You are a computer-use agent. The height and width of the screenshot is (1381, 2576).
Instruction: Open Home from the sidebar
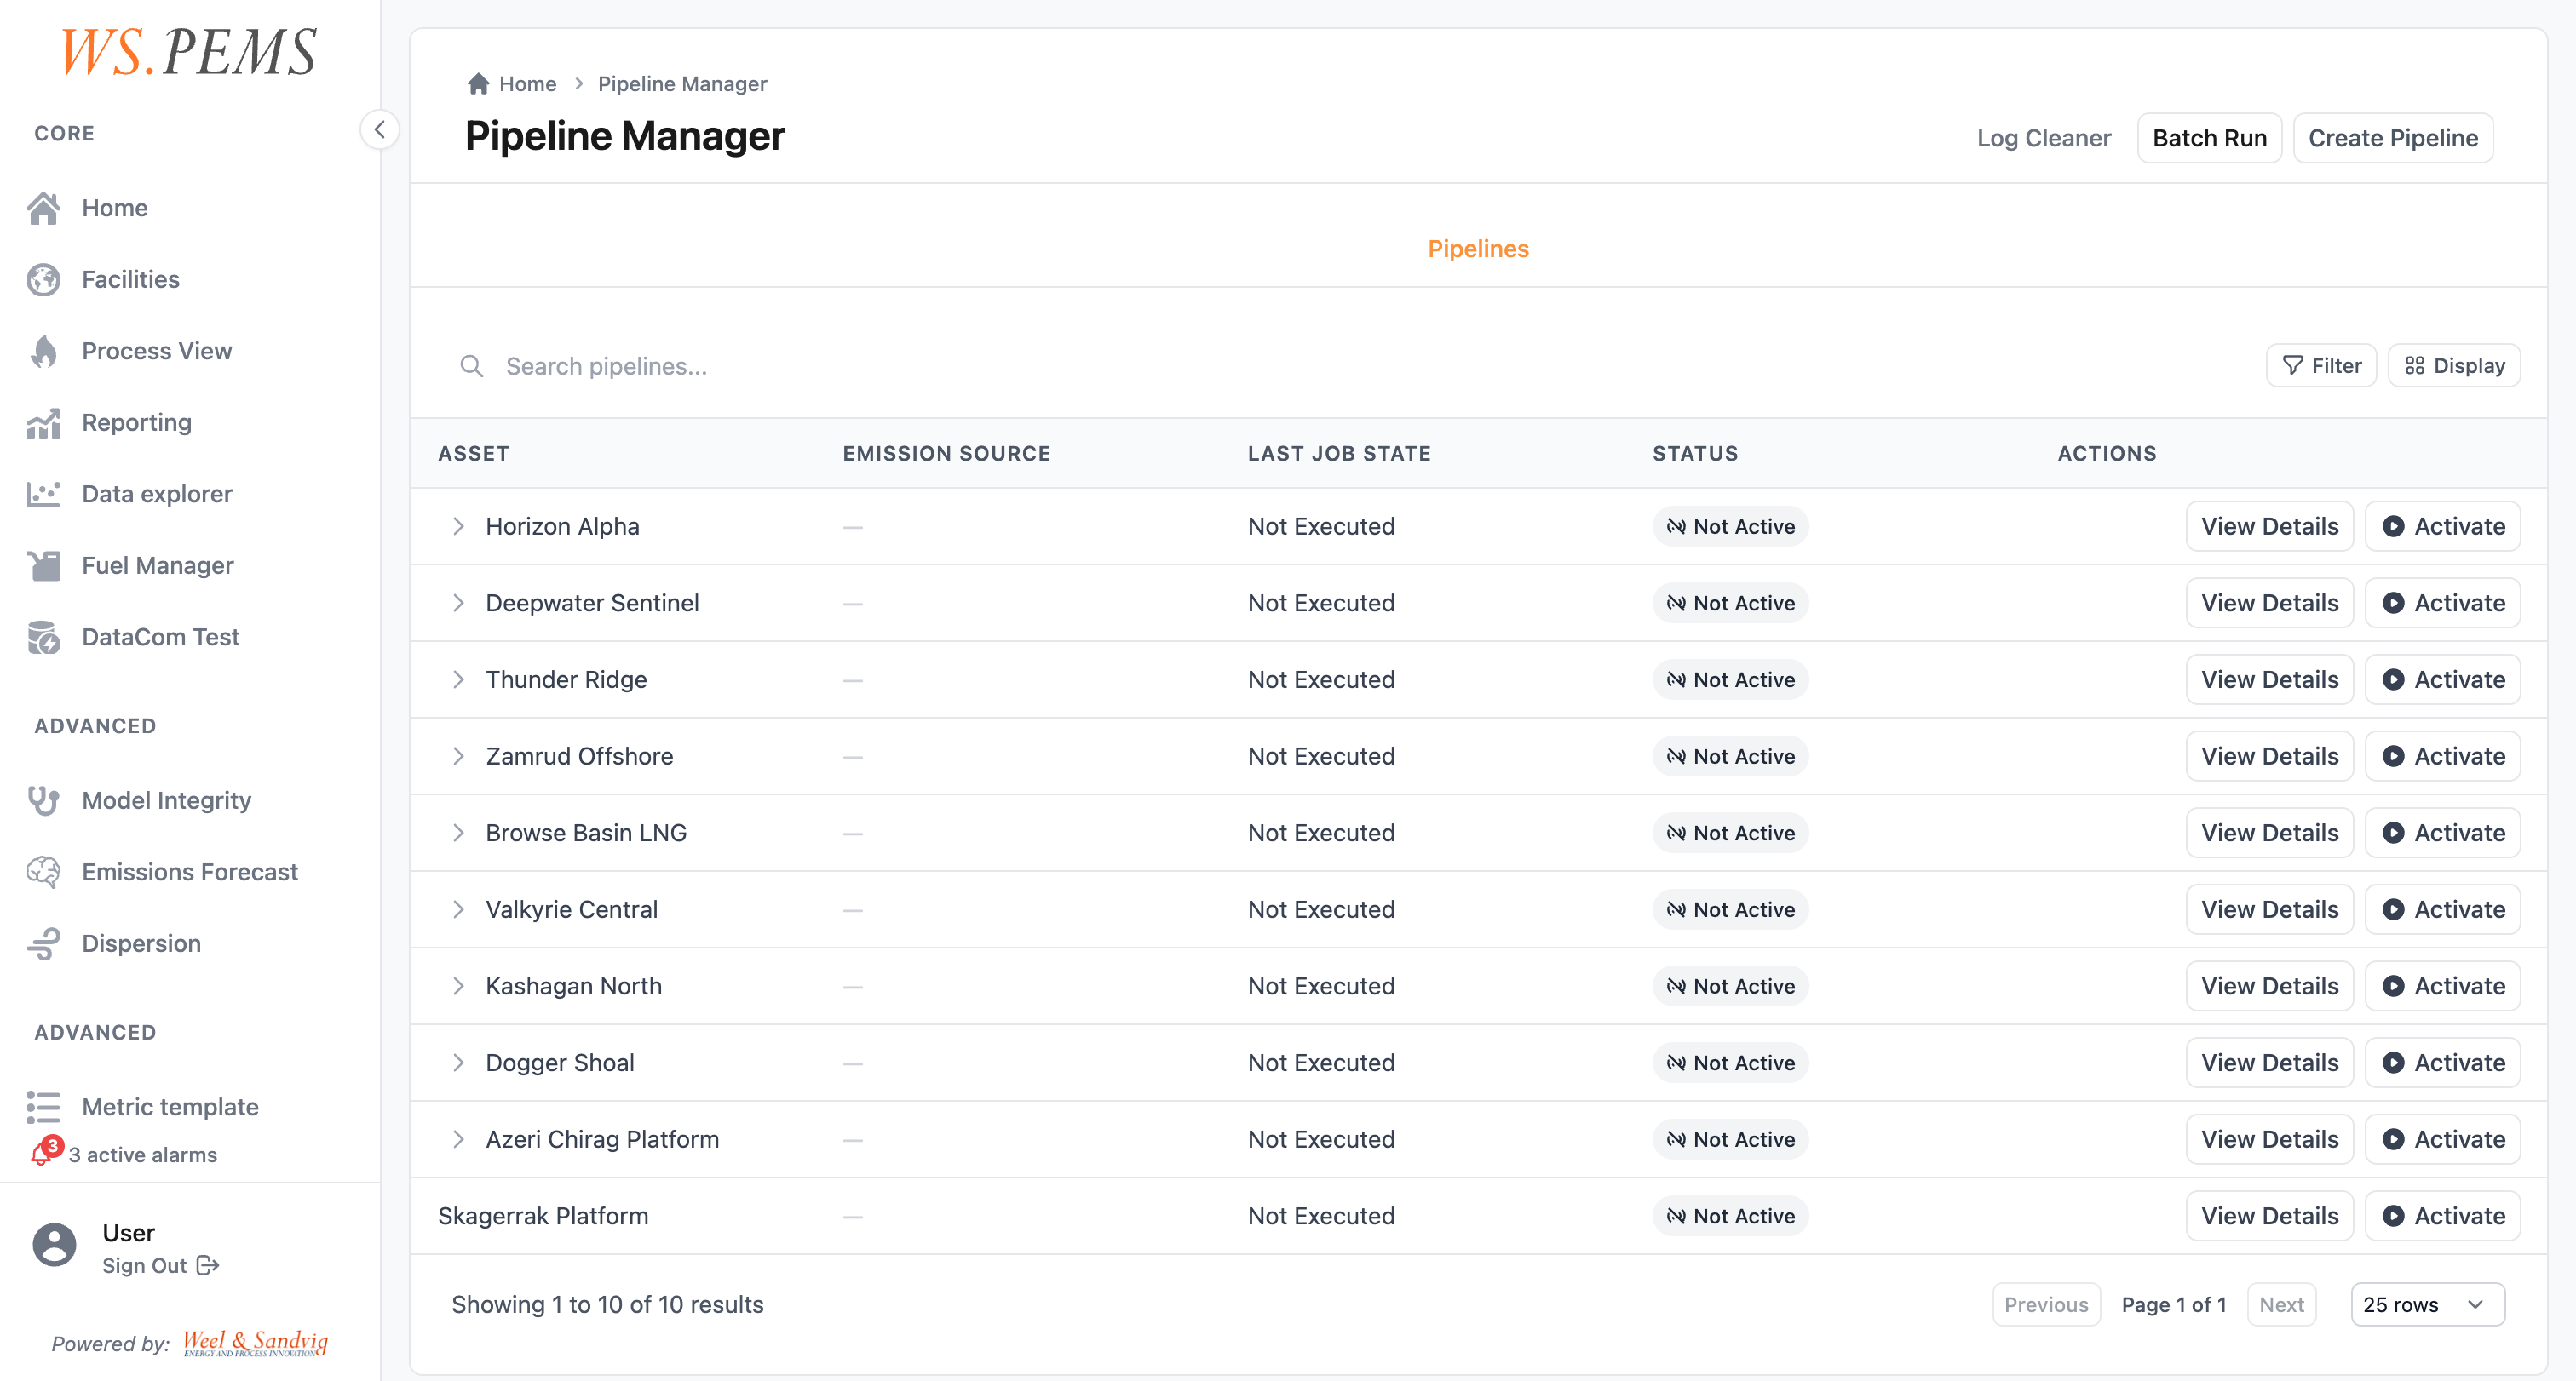114,208
